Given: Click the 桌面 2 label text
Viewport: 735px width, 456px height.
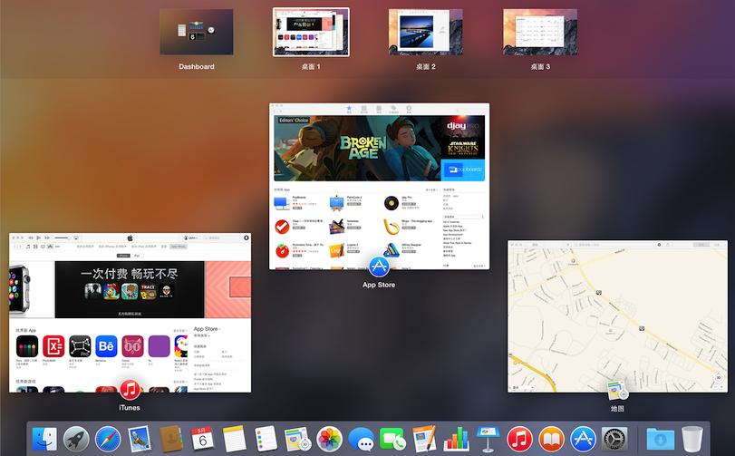Looking at the screenshot, I should pos(426,66).
